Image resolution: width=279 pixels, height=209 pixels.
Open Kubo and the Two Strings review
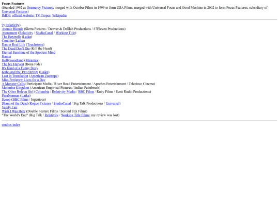click(x=20, y=72)
